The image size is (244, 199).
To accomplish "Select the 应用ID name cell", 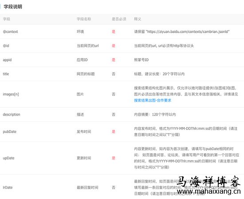I will 82,60.
